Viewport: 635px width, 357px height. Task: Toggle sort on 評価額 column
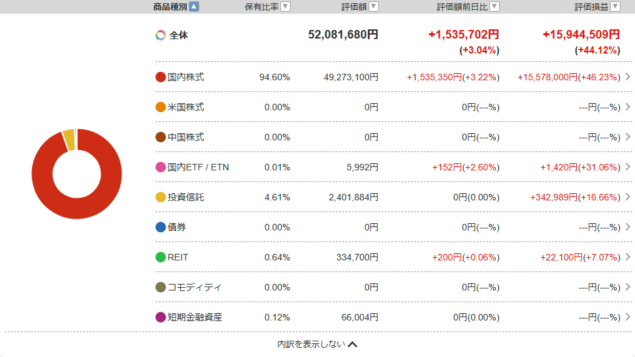373,7
